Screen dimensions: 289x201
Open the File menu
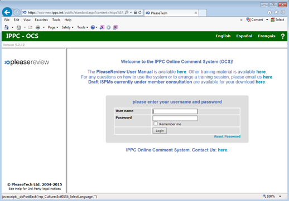7,20
